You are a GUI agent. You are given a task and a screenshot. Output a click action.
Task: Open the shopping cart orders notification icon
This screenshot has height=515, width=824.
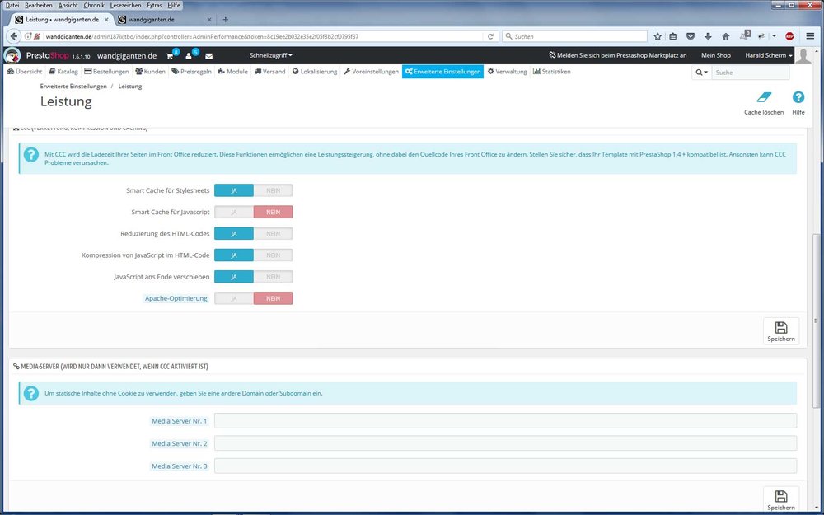pos(171,55)
